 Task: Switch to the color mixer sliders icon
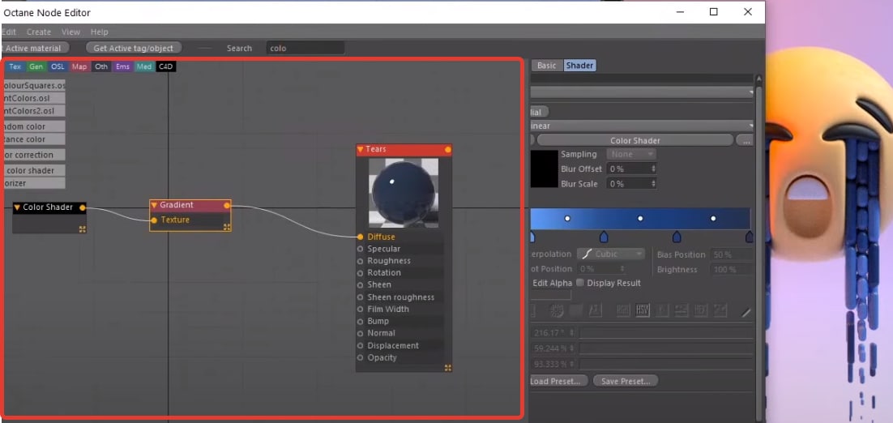point(681,310)
